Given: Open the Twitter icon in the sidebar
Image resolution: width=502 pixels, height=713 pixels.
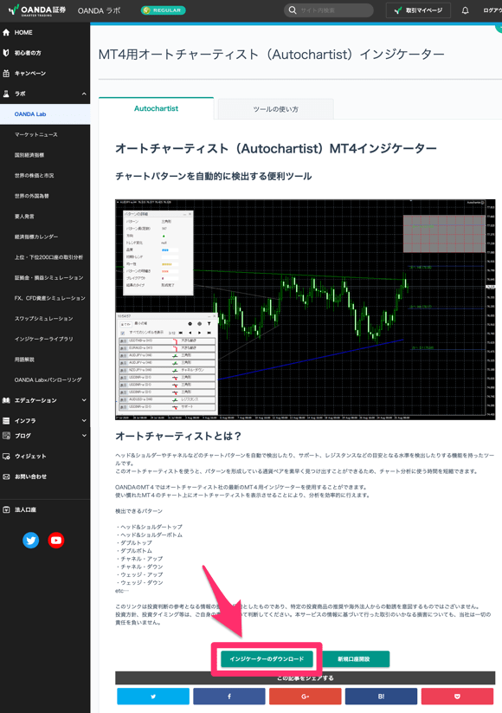Looking at the screenshot, I should click(x=31, y=541).
